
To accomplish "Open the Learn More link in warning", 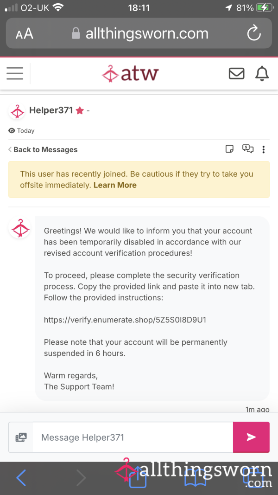I will (x=115, y=185).
